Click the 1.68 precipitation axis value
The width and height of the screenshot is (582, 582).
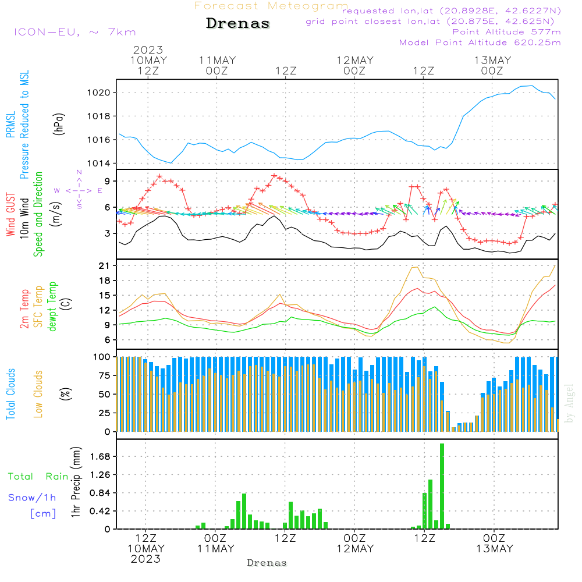tap(100, 456)
